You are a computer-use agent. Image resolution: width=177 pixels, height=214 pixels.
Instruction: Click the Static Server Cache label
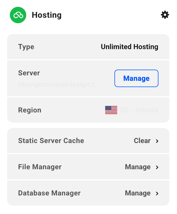51,141
